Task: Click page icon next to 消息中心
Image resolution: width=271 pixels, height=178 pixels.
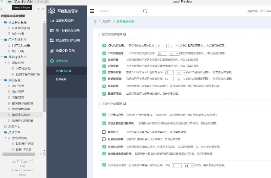Action: click(x=5, y=127)
